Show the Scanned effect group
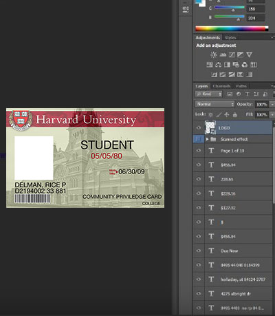The image size is (275, 316). pyautogui.click(x=199, y=139)
